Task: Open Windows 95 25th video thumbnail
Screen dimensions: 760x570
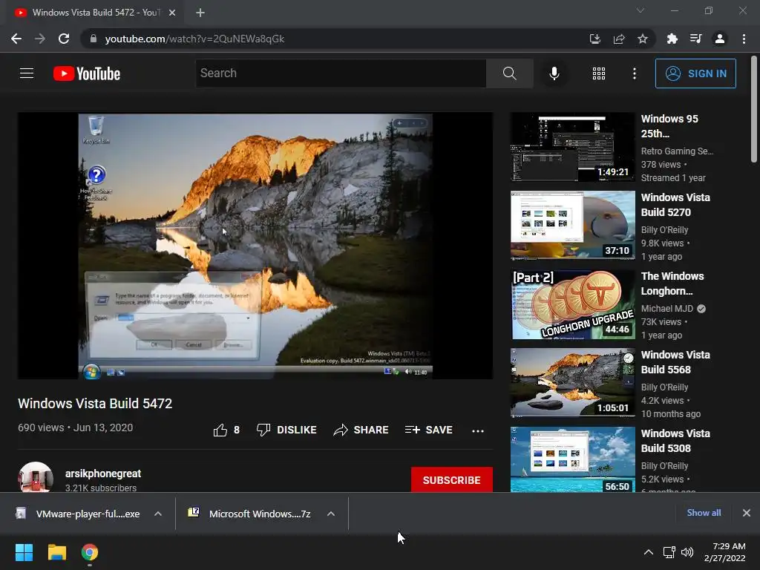Action: coord(572,147)
